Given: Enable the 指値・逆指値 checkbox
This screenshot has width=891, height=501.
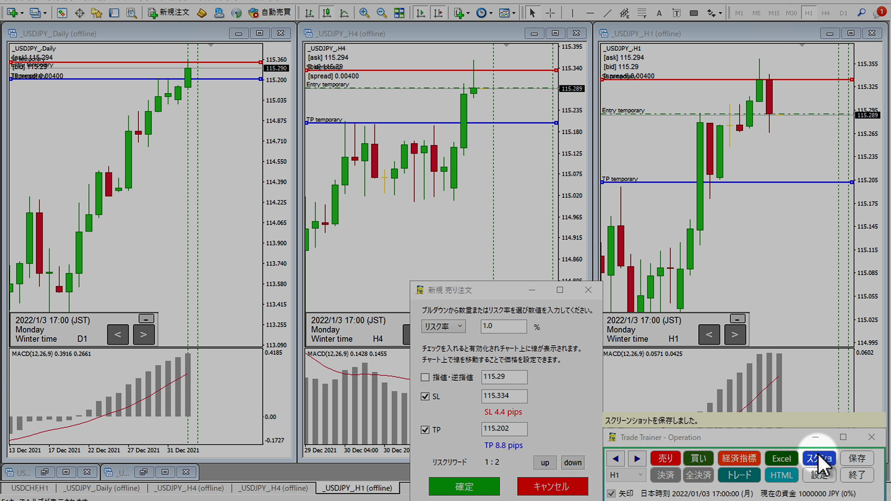Looking at the screenshot, I should coord(425,377).
